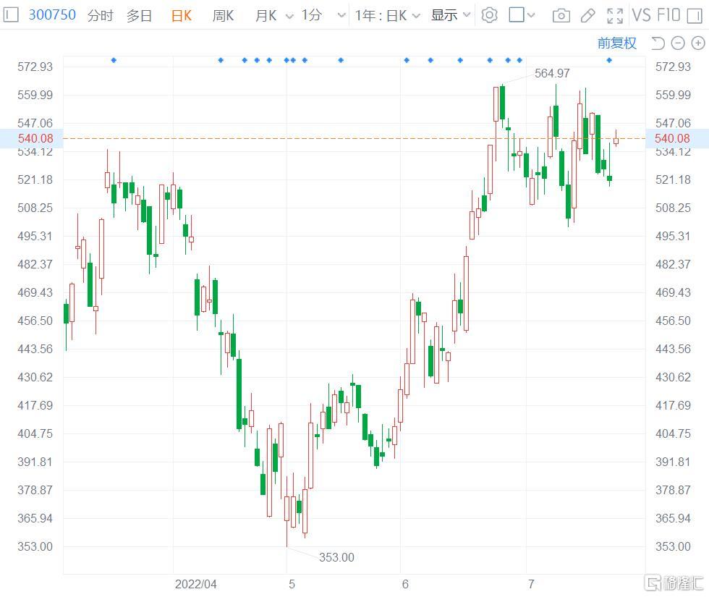
Task: Open the 1分 minute interval dropdown
Action: point(322,15)
